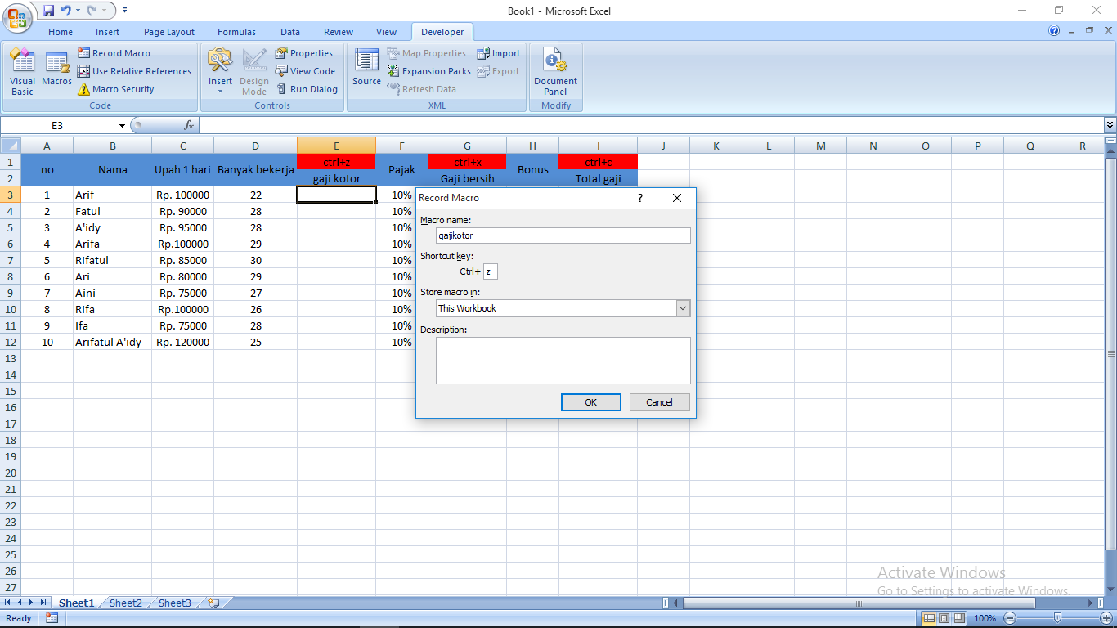Screen dimensions: 1117x628
Task: Click the Office Button
Action: click(17, 16)
